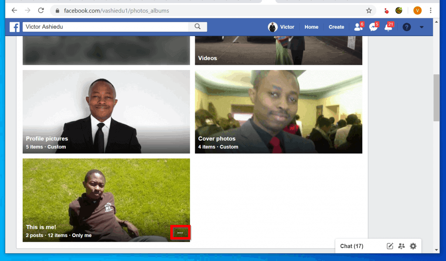Screen dimensions: 446x261
Task: Open Messenger icon with badge 5
Action: click(373, 27)
